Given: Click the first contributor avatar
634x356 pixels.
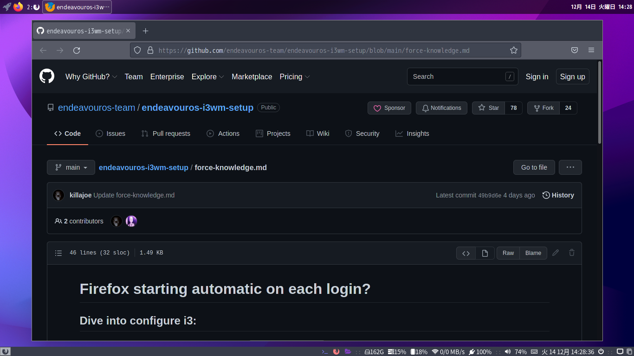Looking at the screenshot, I should click(116, 221).
